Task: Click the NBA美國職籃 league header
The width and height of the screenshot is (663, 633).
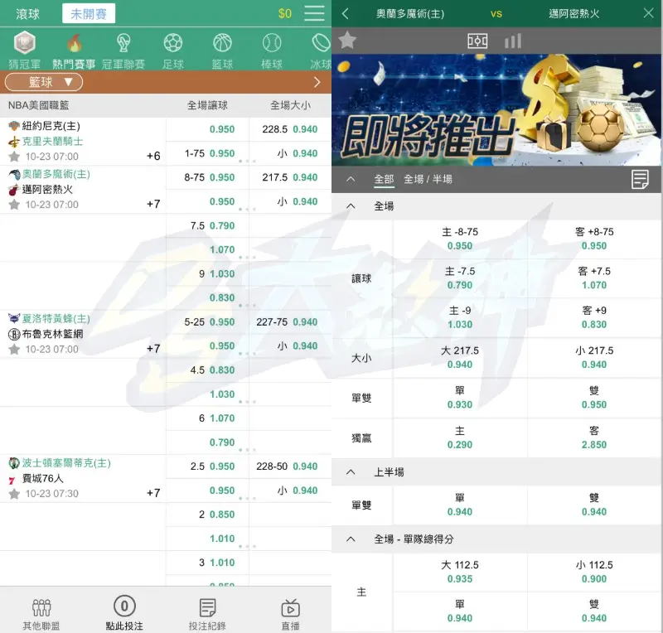Action: [38, 105]
